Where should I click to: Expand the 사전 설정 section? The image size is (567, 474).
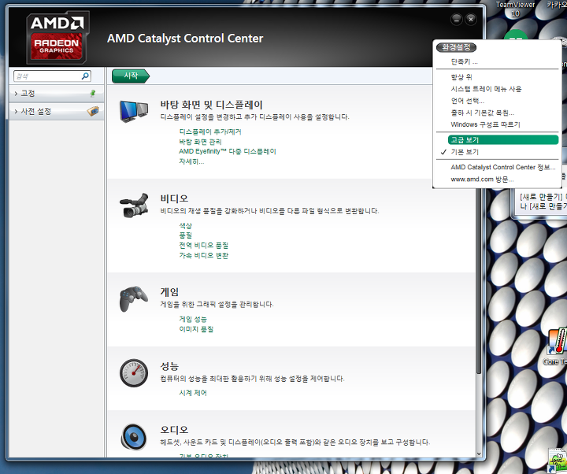tap(57, 111)
